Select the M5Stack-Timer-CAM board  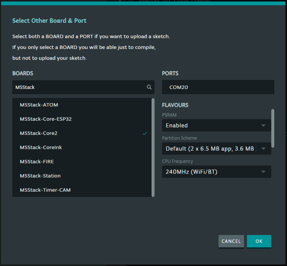(x=82, y=190)
